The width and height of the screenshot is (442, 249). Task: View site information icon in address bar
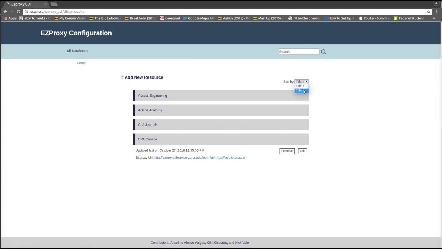pyautogui.click(x=26, y=11)
